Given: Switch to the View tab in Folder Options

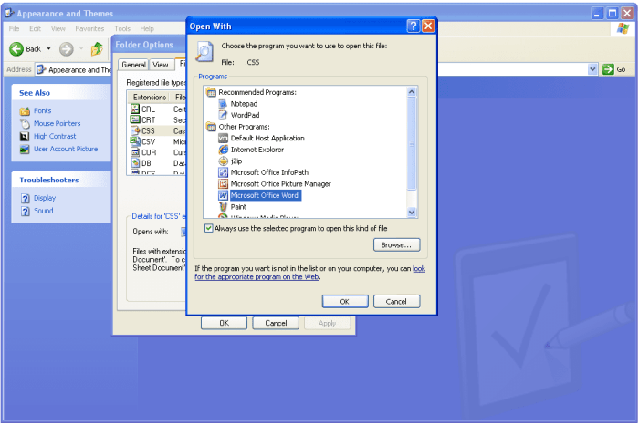Looking at the screenshot, I should (161, 65).
